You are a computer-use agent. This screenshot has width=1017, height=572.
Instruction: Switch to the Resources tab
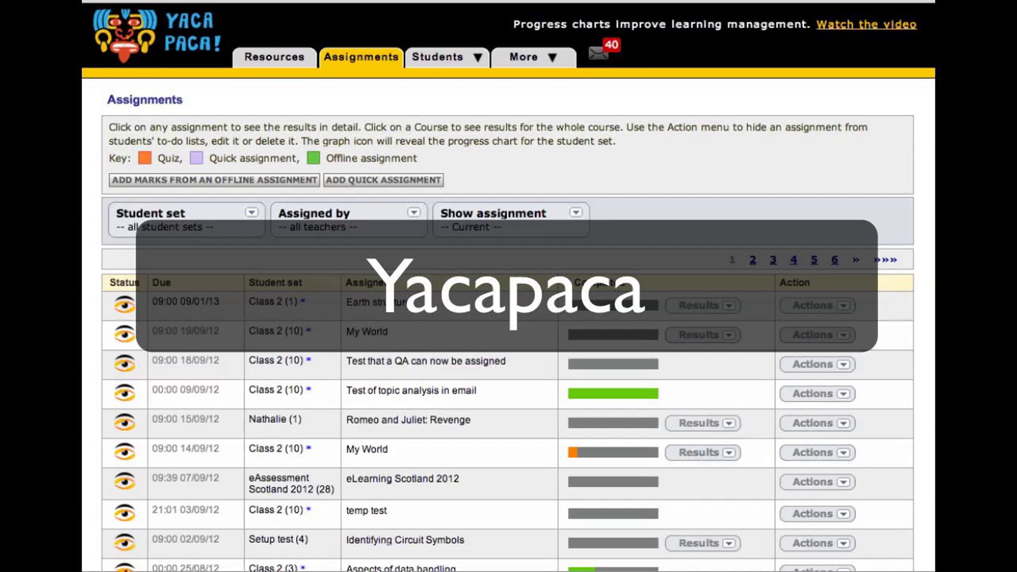coord(275,57)
